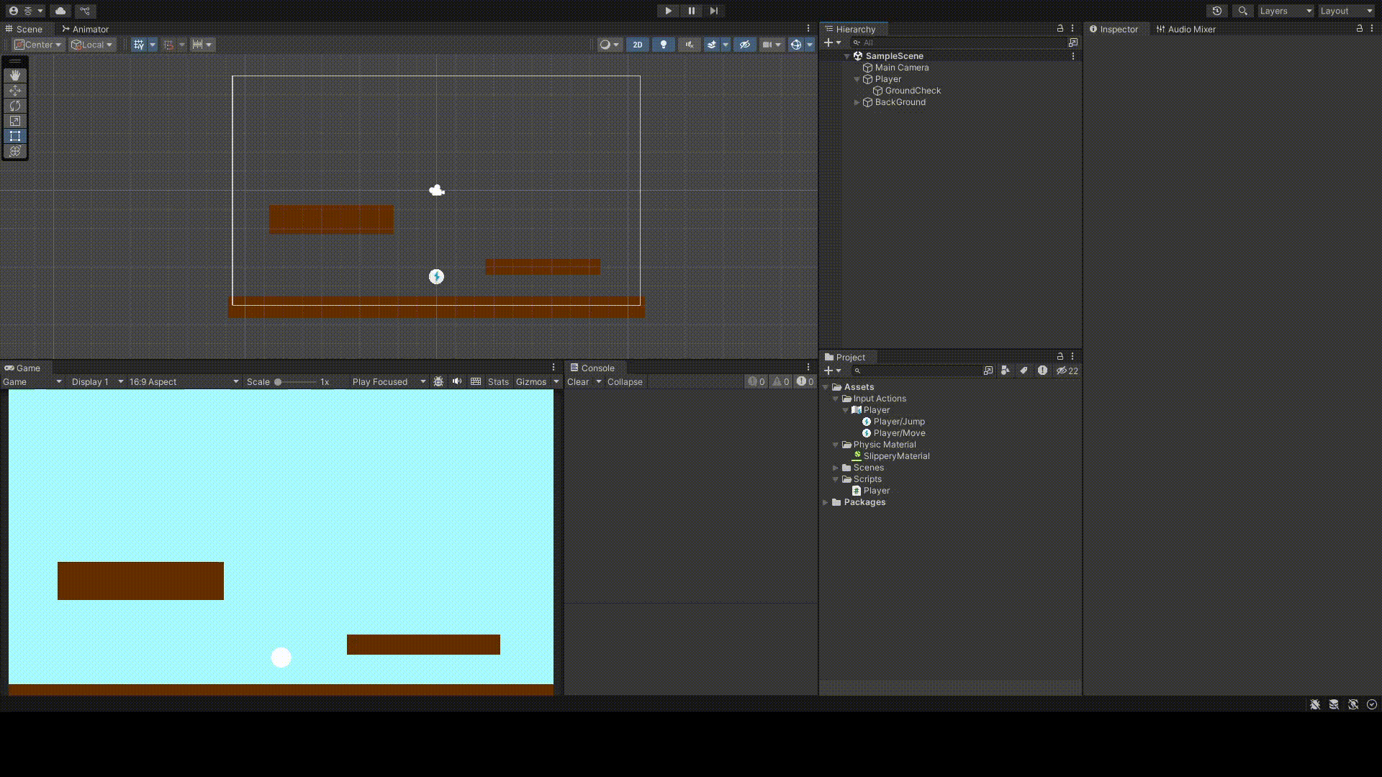Adjust the Game view Scale slider

pos(278,382)
